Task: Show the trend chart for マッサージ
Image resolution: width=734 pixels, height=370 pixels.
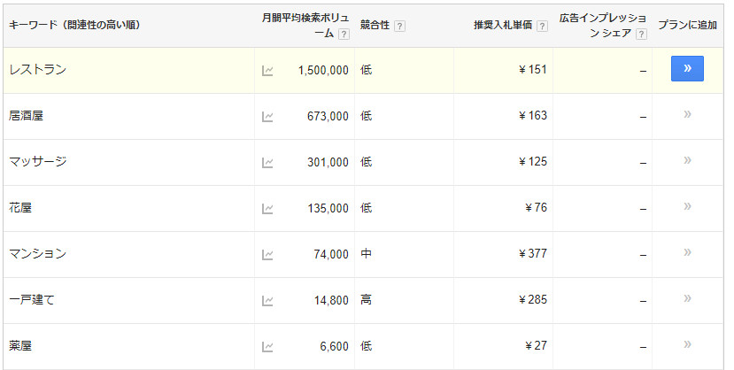Action: click(267, 163)
